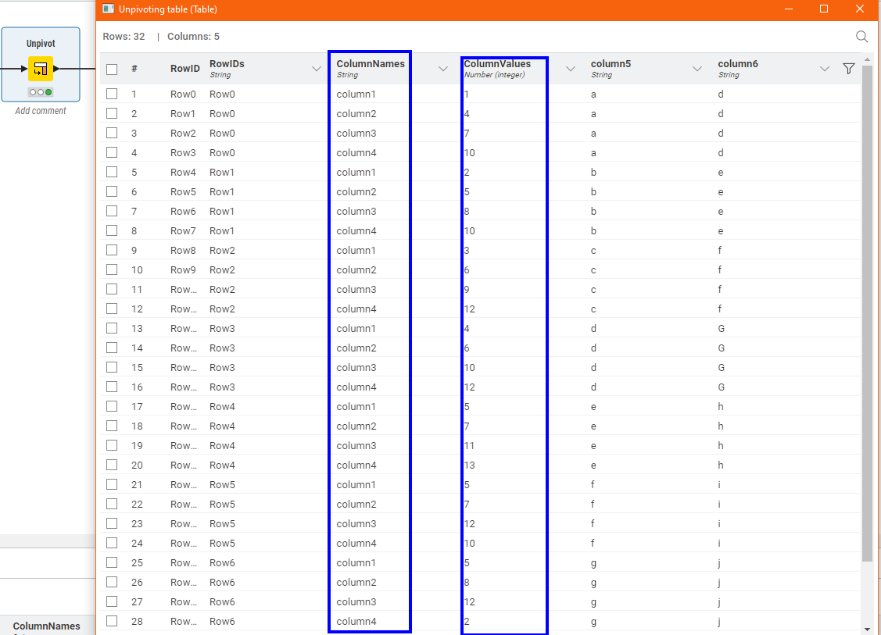Image resolution: width=881 pixels, height=635 pixels.
Task: Click column5 value f in row 23
Action: [x=593, y=523]
